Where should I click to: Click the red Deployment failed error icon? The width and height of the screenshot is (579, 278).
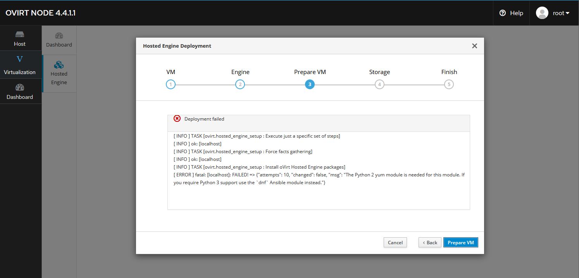[x=177, y=119]
